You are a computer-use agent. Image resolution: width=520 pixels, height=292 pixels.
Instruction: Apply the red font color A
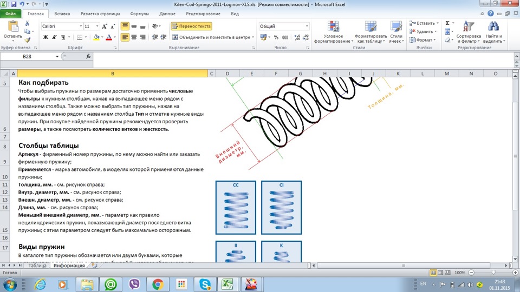(108, 37)
